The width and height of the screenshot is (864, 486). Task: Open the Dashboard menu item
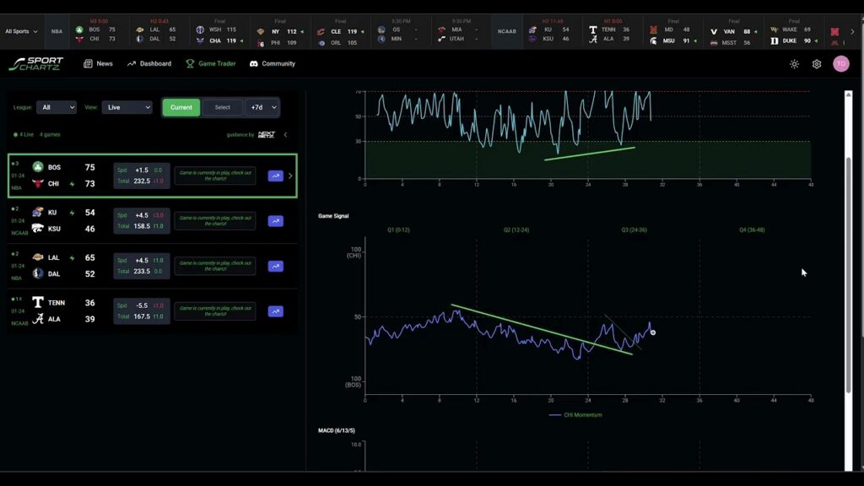point(149,64)
